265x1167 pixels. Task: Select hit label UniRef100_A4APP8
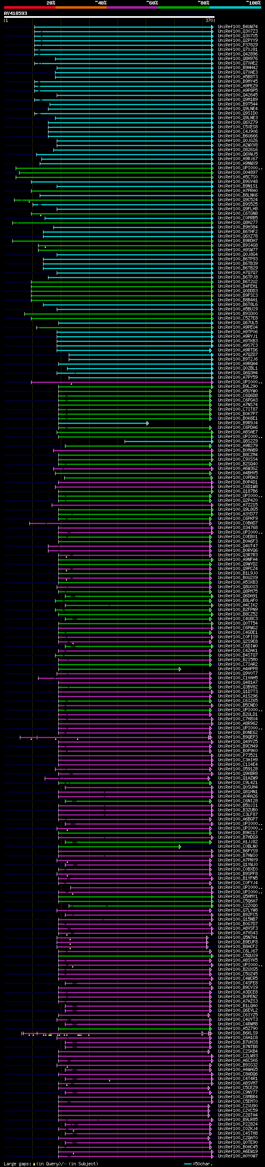238,669
